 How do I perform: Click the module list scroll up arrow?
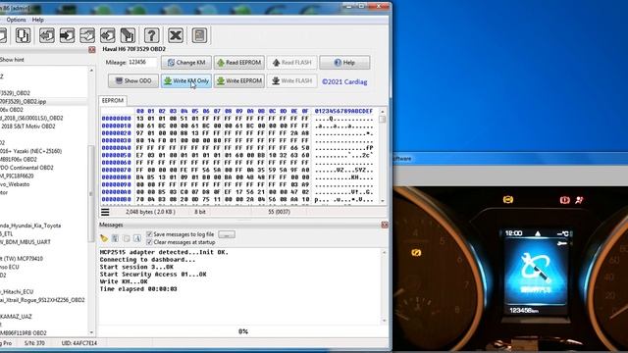pyautogui.click(x=91, y=71)
